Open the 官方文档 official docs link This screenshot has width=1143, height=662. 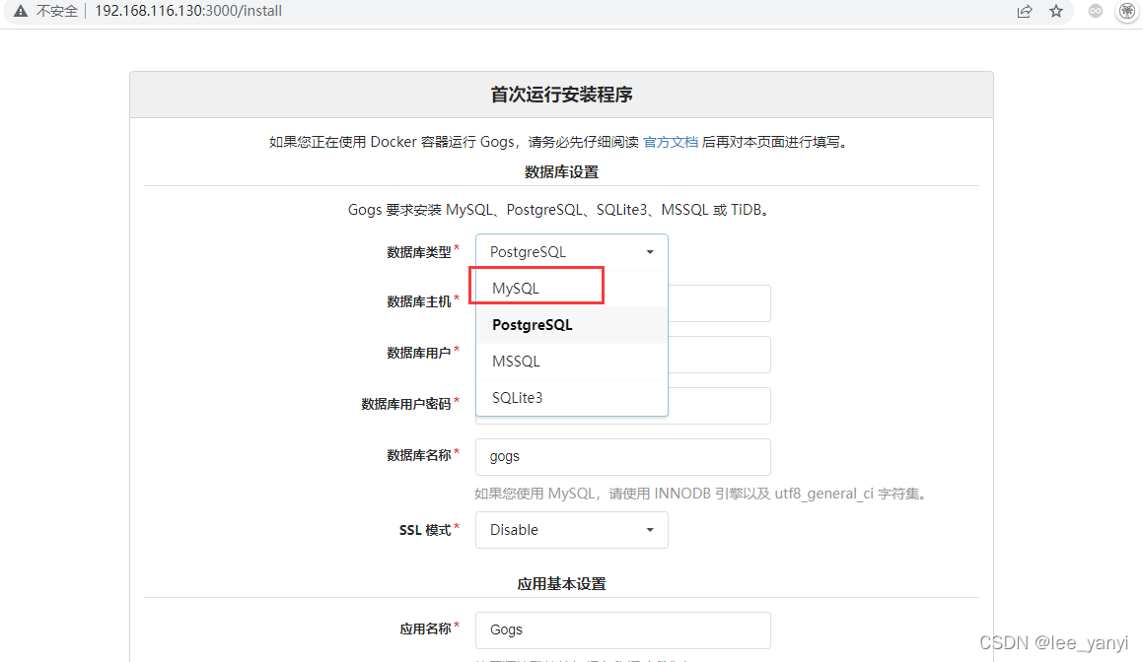click(671, 142)
